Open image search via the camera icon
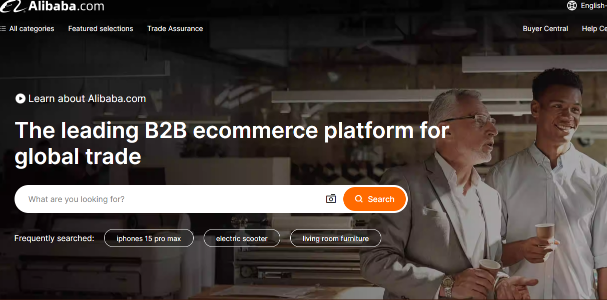The width and height of the screenshot is (607, 300). 331,199
